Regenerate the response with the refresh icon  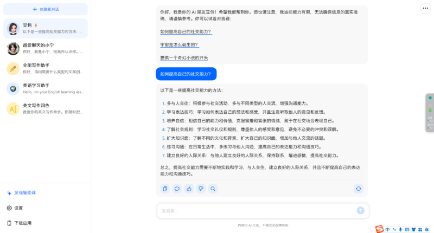[x=359, y=189]
